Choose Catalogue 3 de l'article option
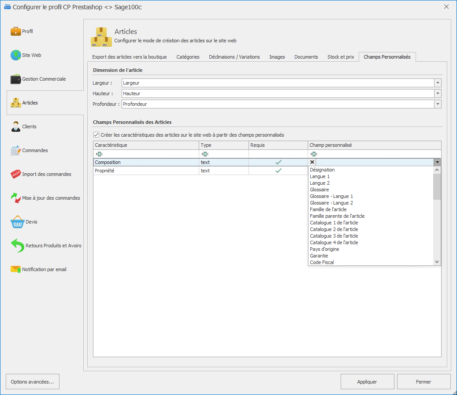The height and width of the screenshot is (395, 457). [x=371, y=236]
